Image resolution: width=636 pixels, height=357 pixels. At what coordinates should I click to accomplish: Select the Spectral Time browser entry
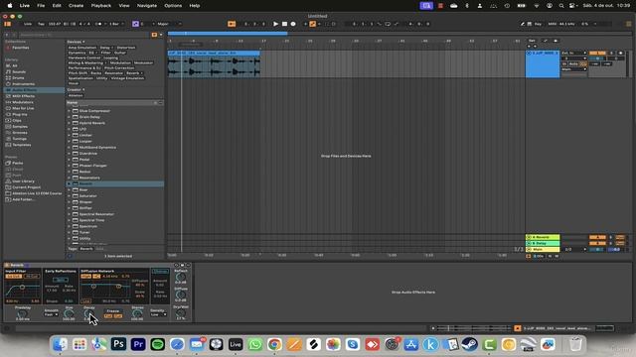tap(91, 220)
